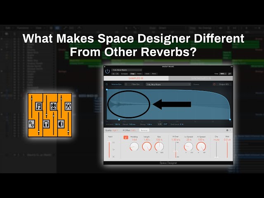Adjust the X-Over slider handle
Viewport: 264px width, 198px height.
click(176, 152)
